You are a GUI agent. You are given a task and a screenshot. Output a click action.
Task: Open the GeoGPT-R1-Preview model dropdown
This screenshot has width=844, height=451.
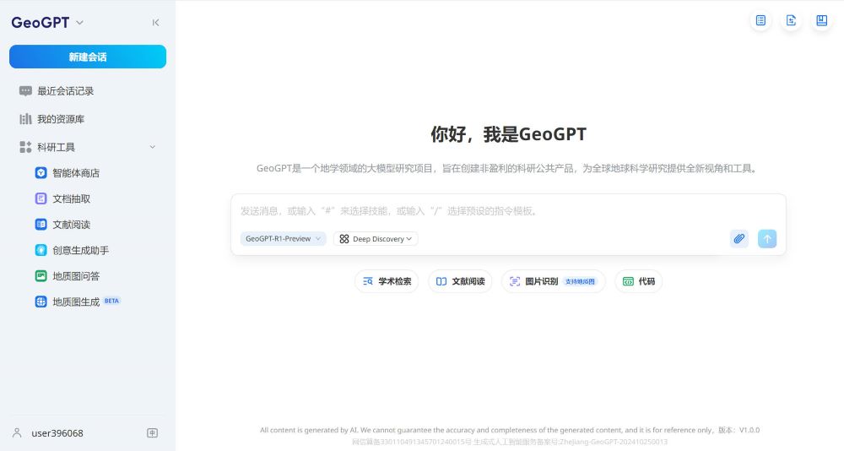tap(283, 239)
